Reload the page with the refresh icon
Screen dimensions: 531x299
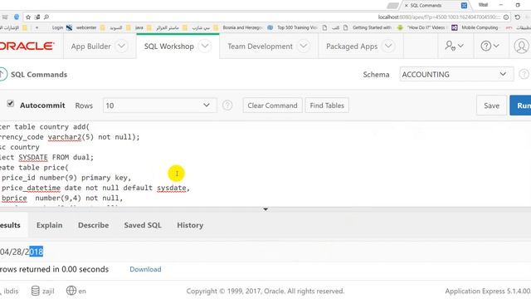[x=518, y=17]
